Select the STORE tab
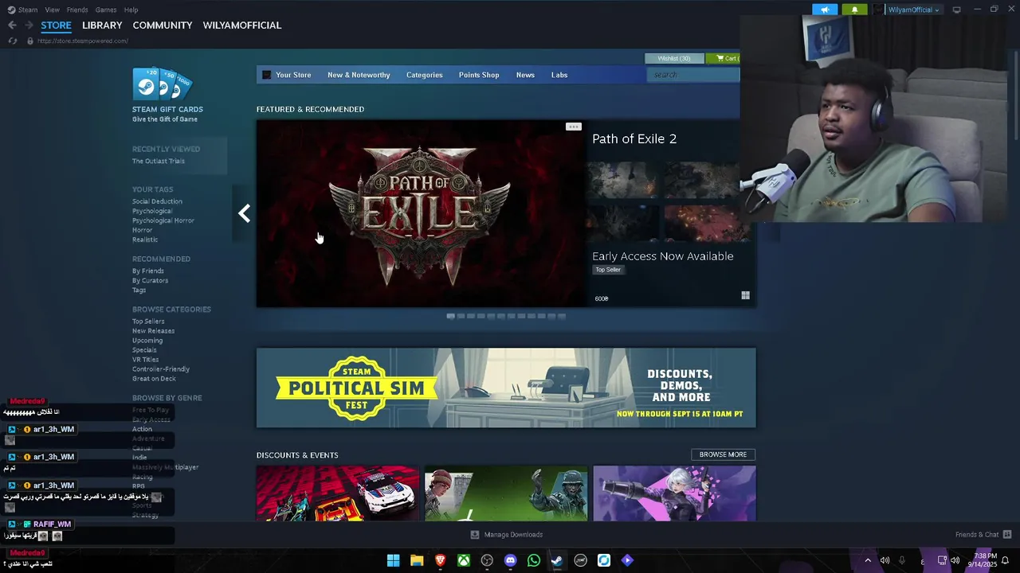The image size is (1020, 573). 56,25
